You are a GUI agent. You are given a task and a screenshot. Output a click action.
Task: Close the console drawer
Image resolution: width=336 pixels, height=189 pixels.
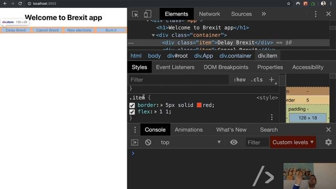click(328, 130)
